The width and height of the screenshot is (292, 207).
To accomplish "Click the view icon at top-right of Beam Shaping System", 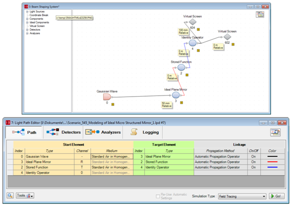I will [x=260, y=14].
